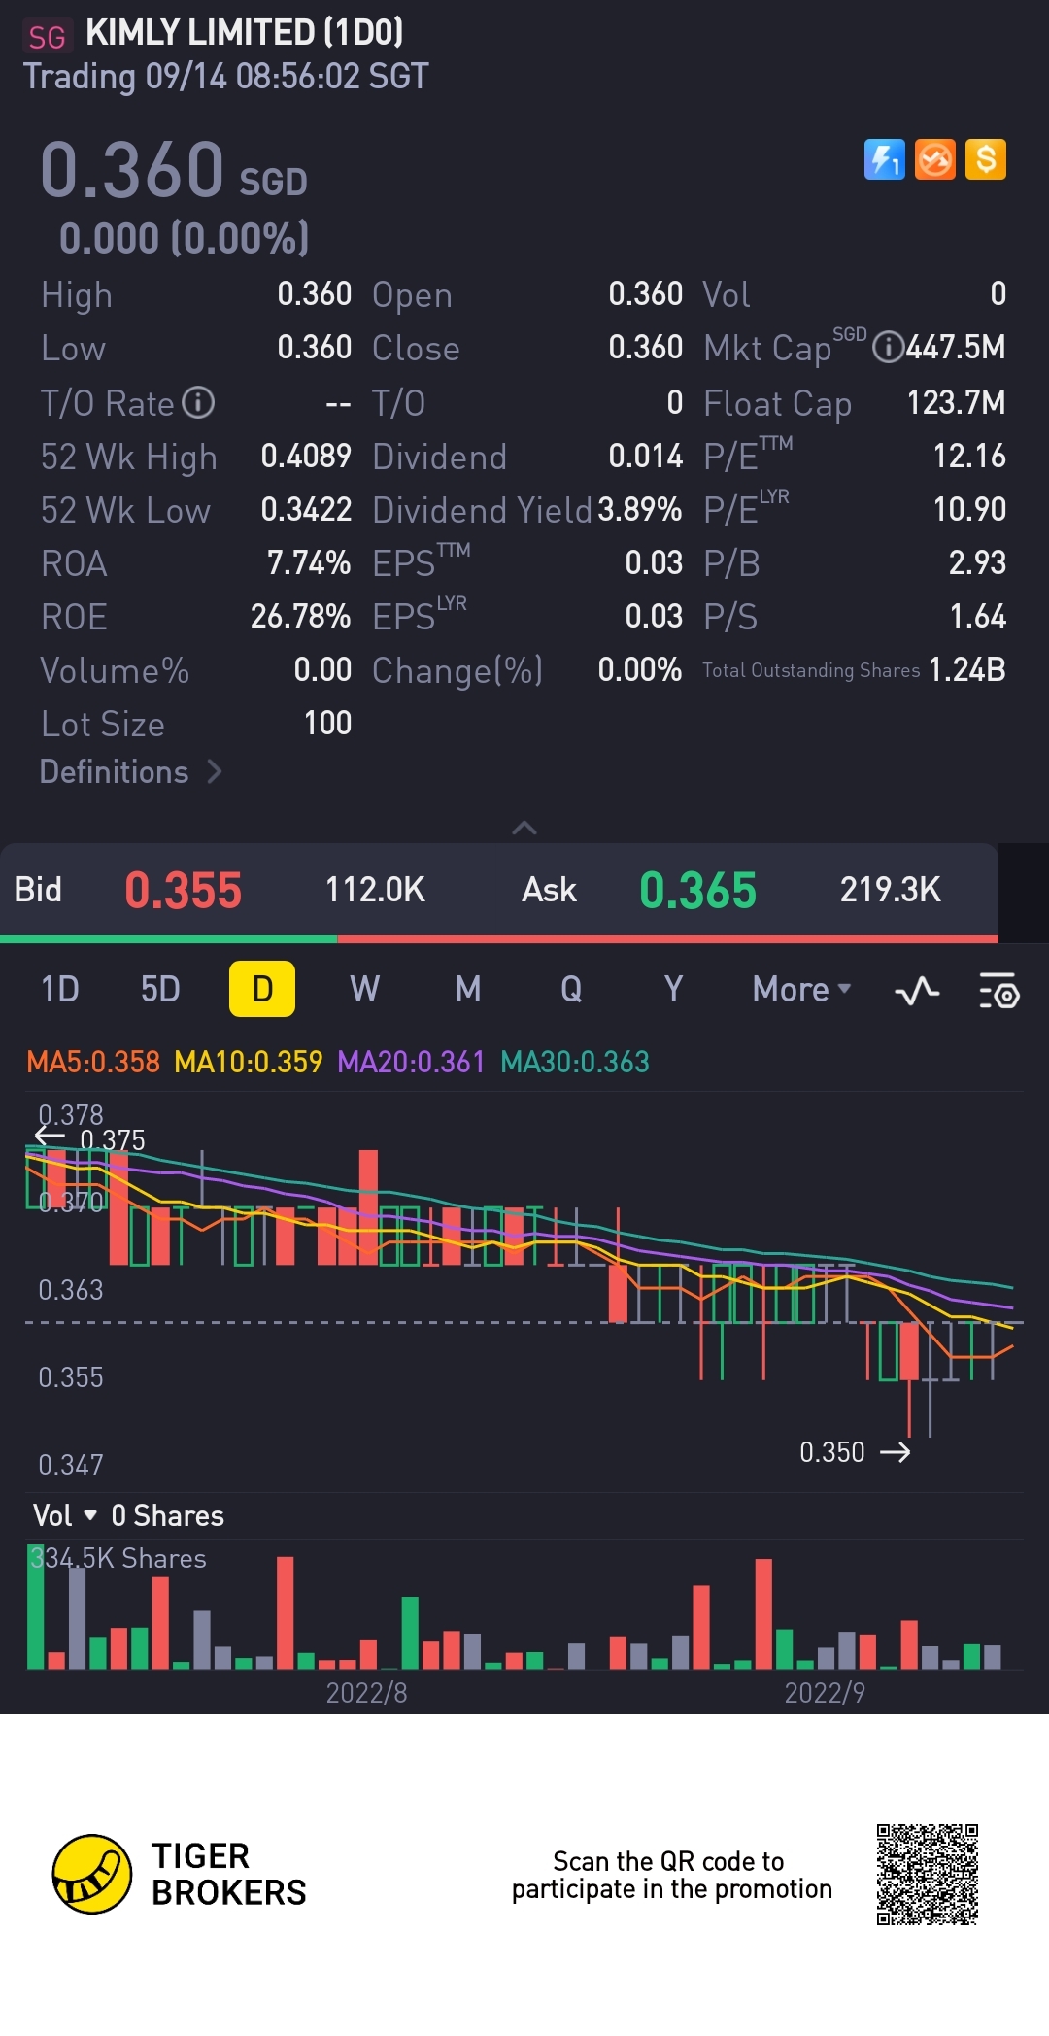Viewport: 1049px width, 2036px height.
Task: Tap the MA30:0.363 legend
Action: coord(575,1062)
